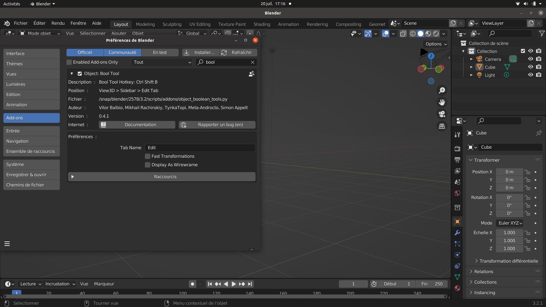This screenshot has width=546, height=307.
Task: Uncheck the Collection exclude checkbox in outliner
Action: coord(523,51)
